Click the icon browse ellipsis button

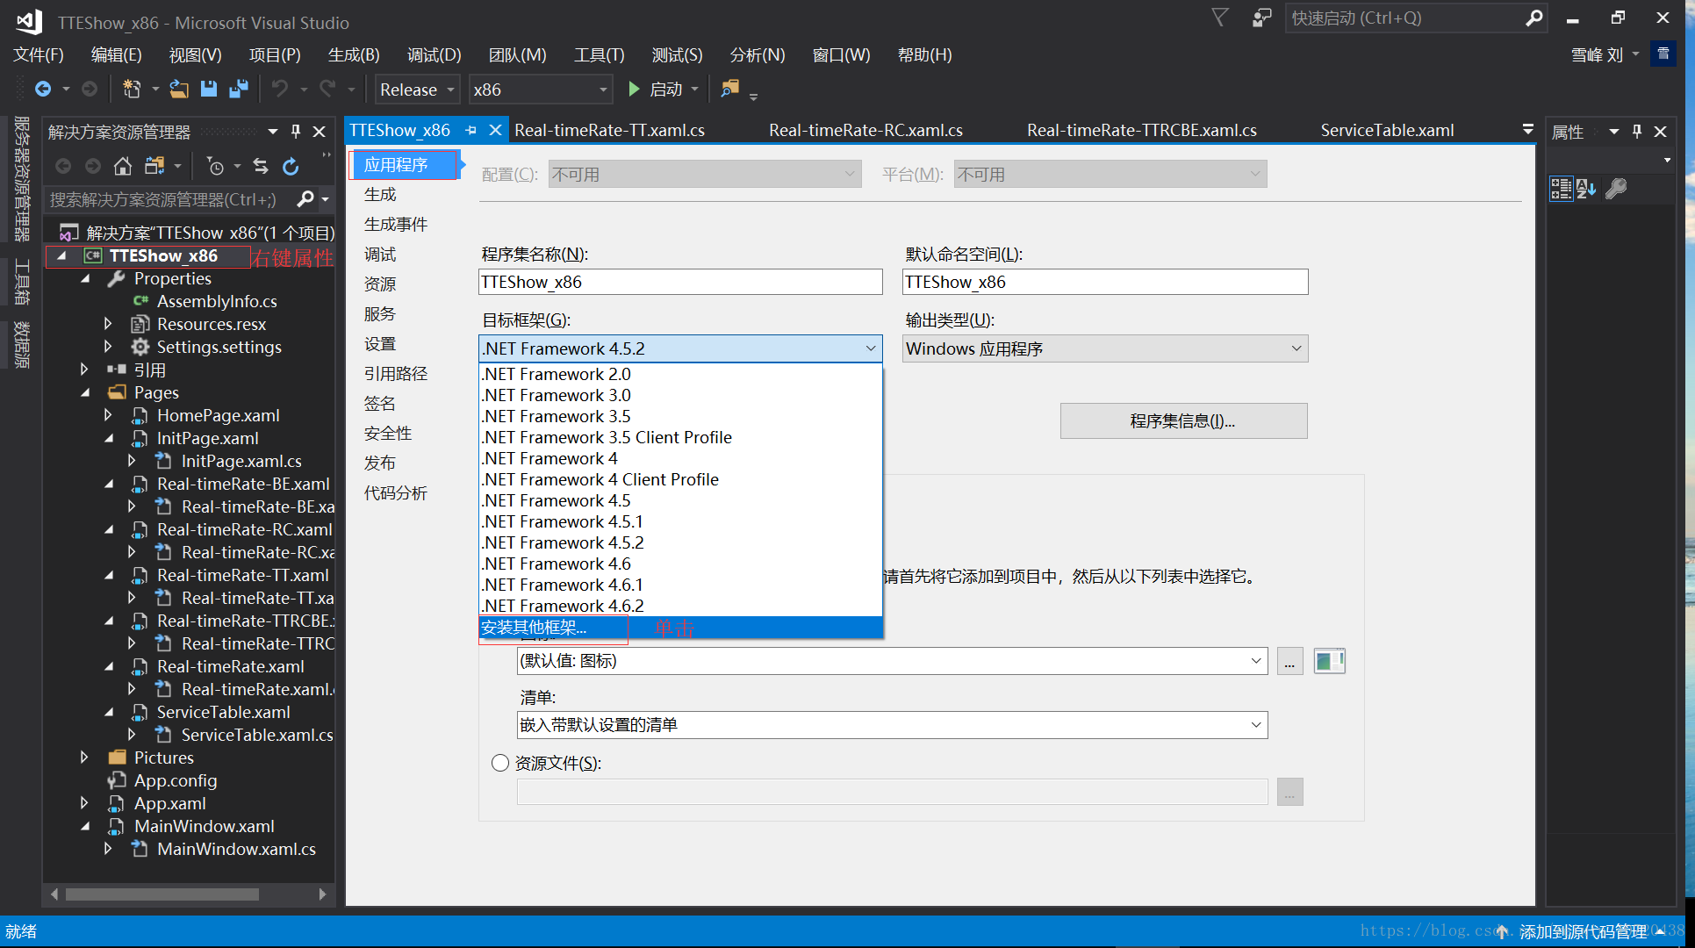tap(1289, 661)
